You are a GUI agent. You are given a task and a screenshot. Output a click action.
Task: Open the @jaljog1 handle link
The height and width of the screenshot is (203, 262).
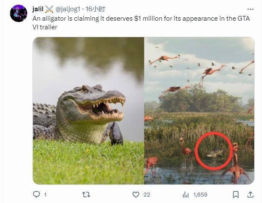pos(68,9)
